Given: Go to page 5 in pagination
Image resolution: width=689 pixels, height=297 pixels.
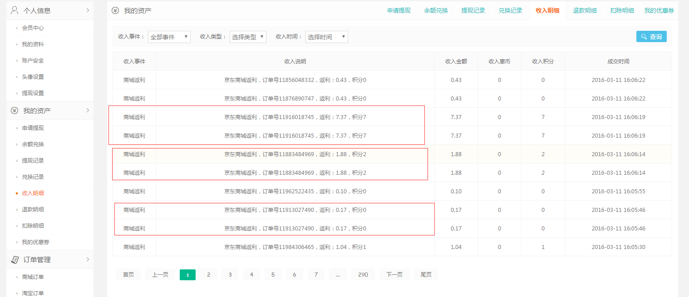Looking at the screenshot, I should [273, 274].
